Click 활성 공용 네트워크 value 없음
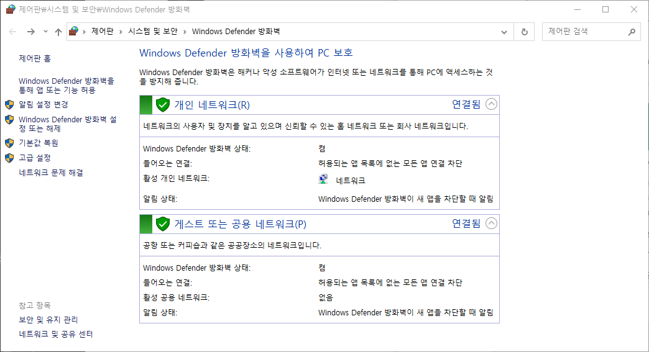Viewport: 649px width, 352px height. tap(326, 297)
